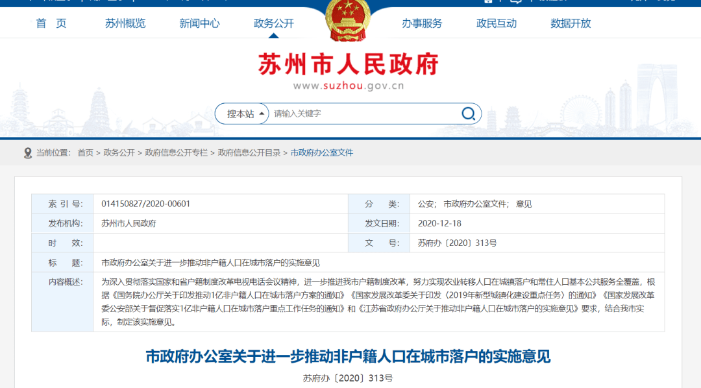Click the 市政府办公室文件 breadcrumb link
This screenshot has height=388, width=701.
[x=322, y=153]
